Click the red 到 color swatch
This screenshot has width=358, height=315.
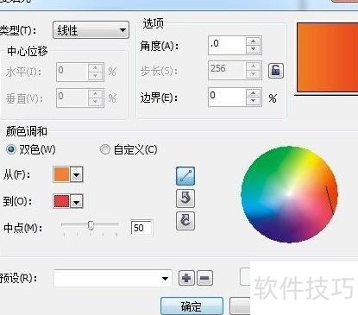(x=61, y=201)
